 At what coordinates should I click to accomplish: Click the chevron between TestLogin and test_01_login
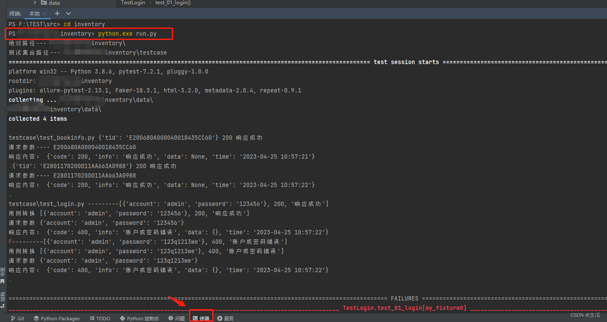pyautogui.click(x=151, y=3)
